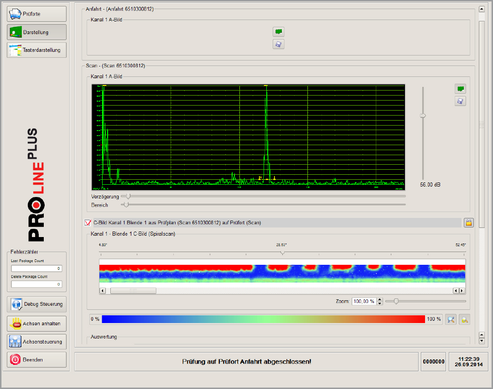Click the '100 %' color scale label
Image resolution: width=493 pixels, height=389 pixels.
coord(434,319)
